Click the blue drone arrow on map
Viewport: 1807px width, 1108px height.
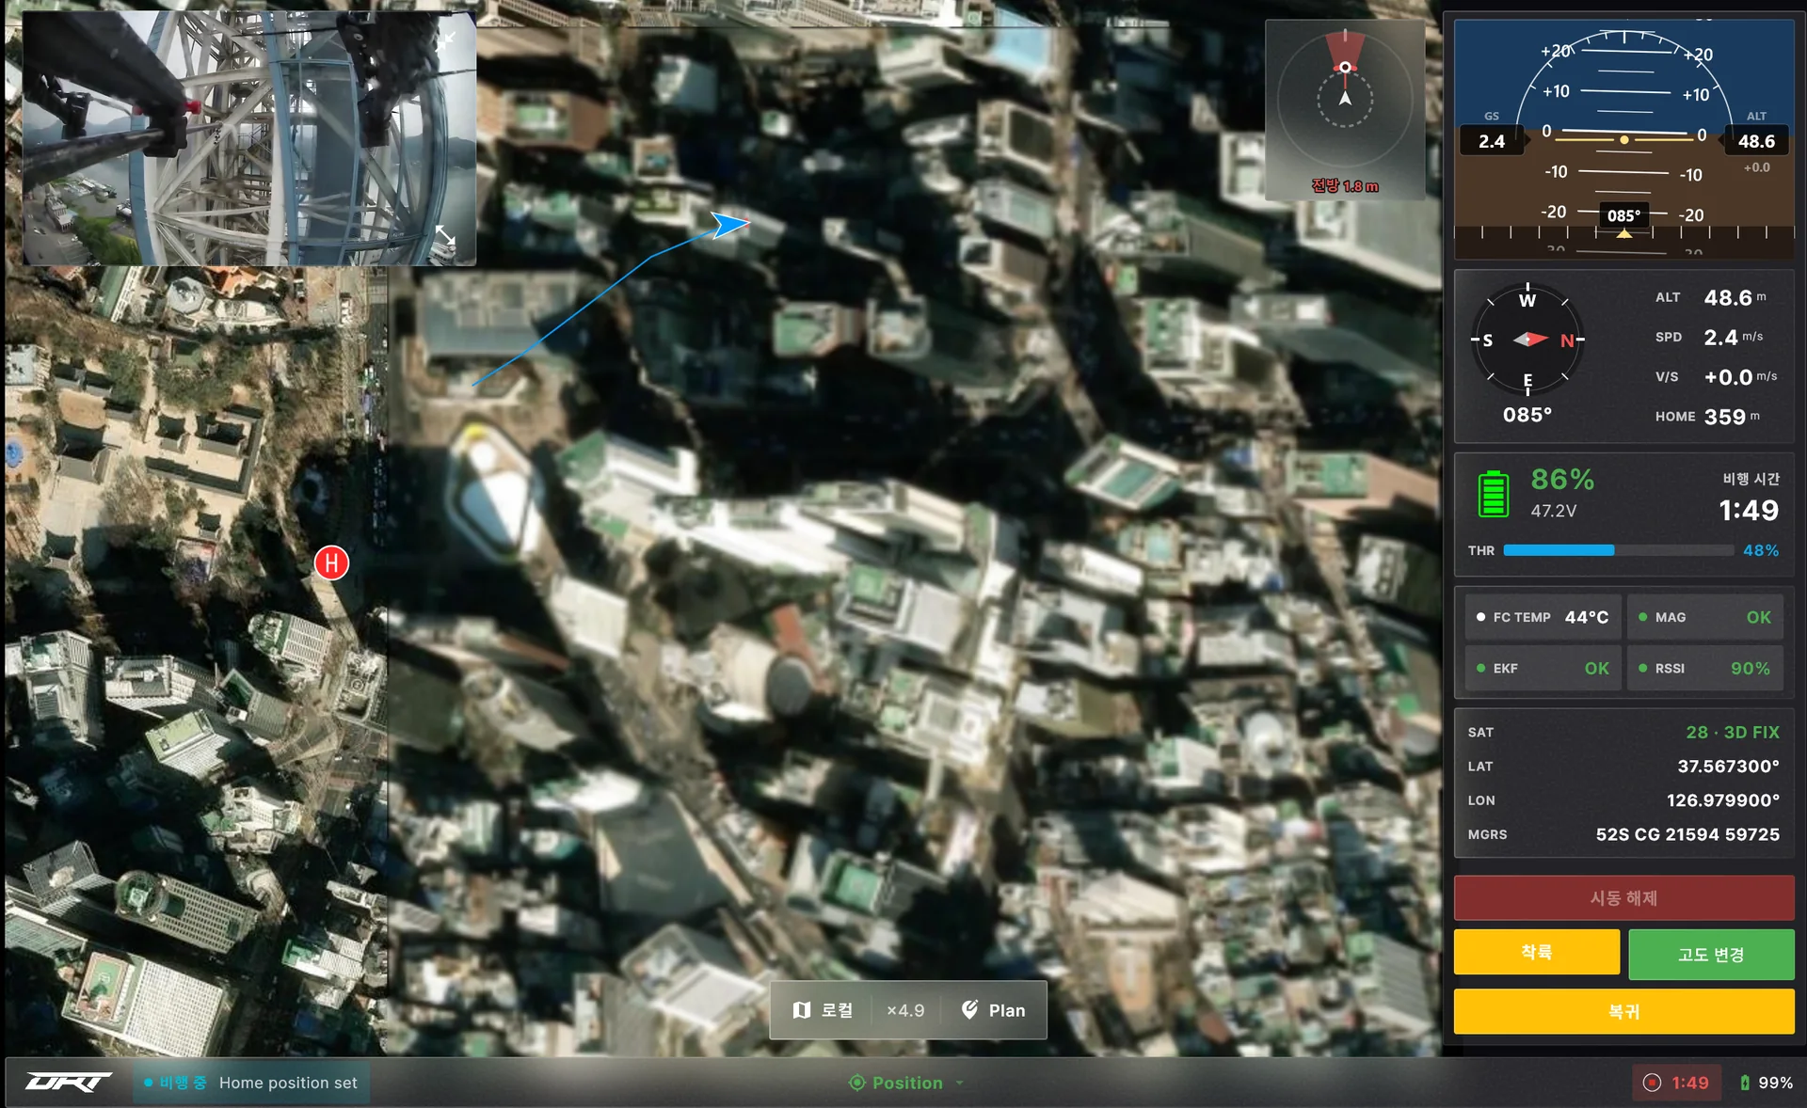click(729, 225)
